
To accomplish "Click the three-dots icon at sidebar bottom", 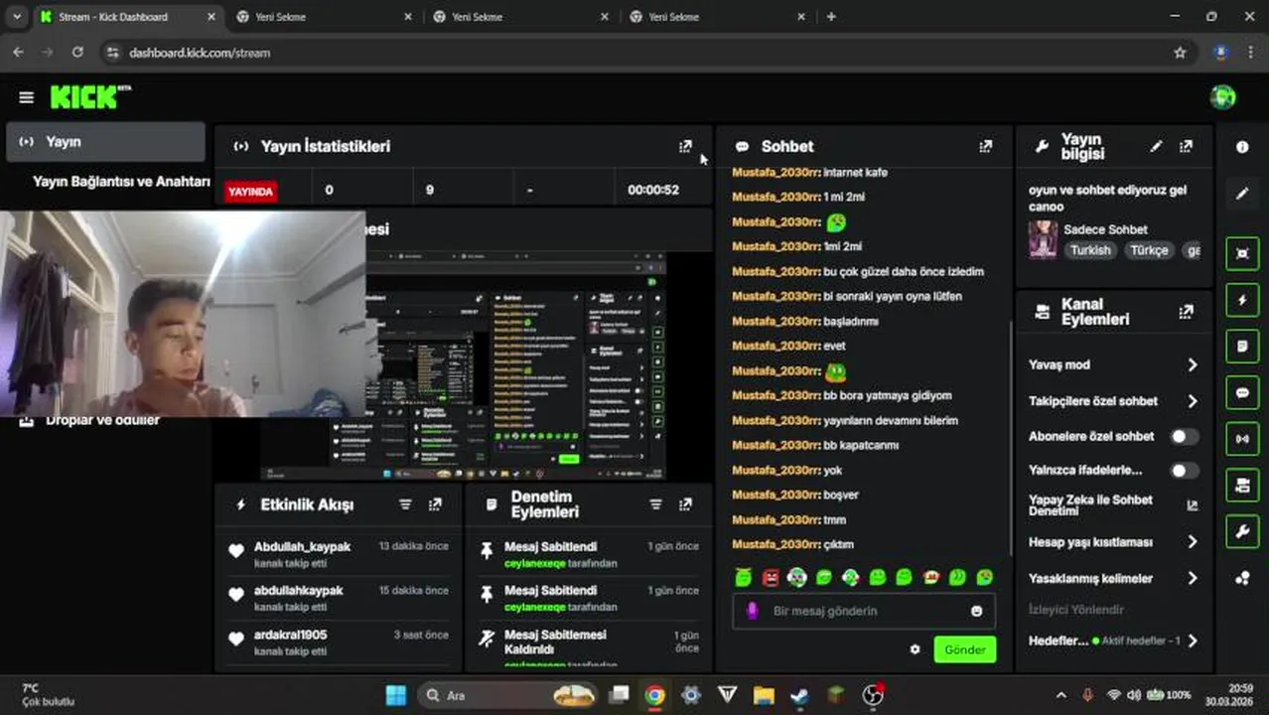I will tap(1242, 579).
